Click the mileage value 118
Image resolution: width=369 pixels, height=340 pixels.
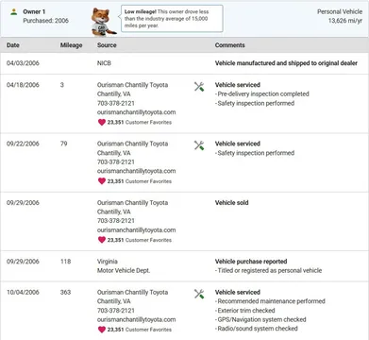click(x=65, y=262)
